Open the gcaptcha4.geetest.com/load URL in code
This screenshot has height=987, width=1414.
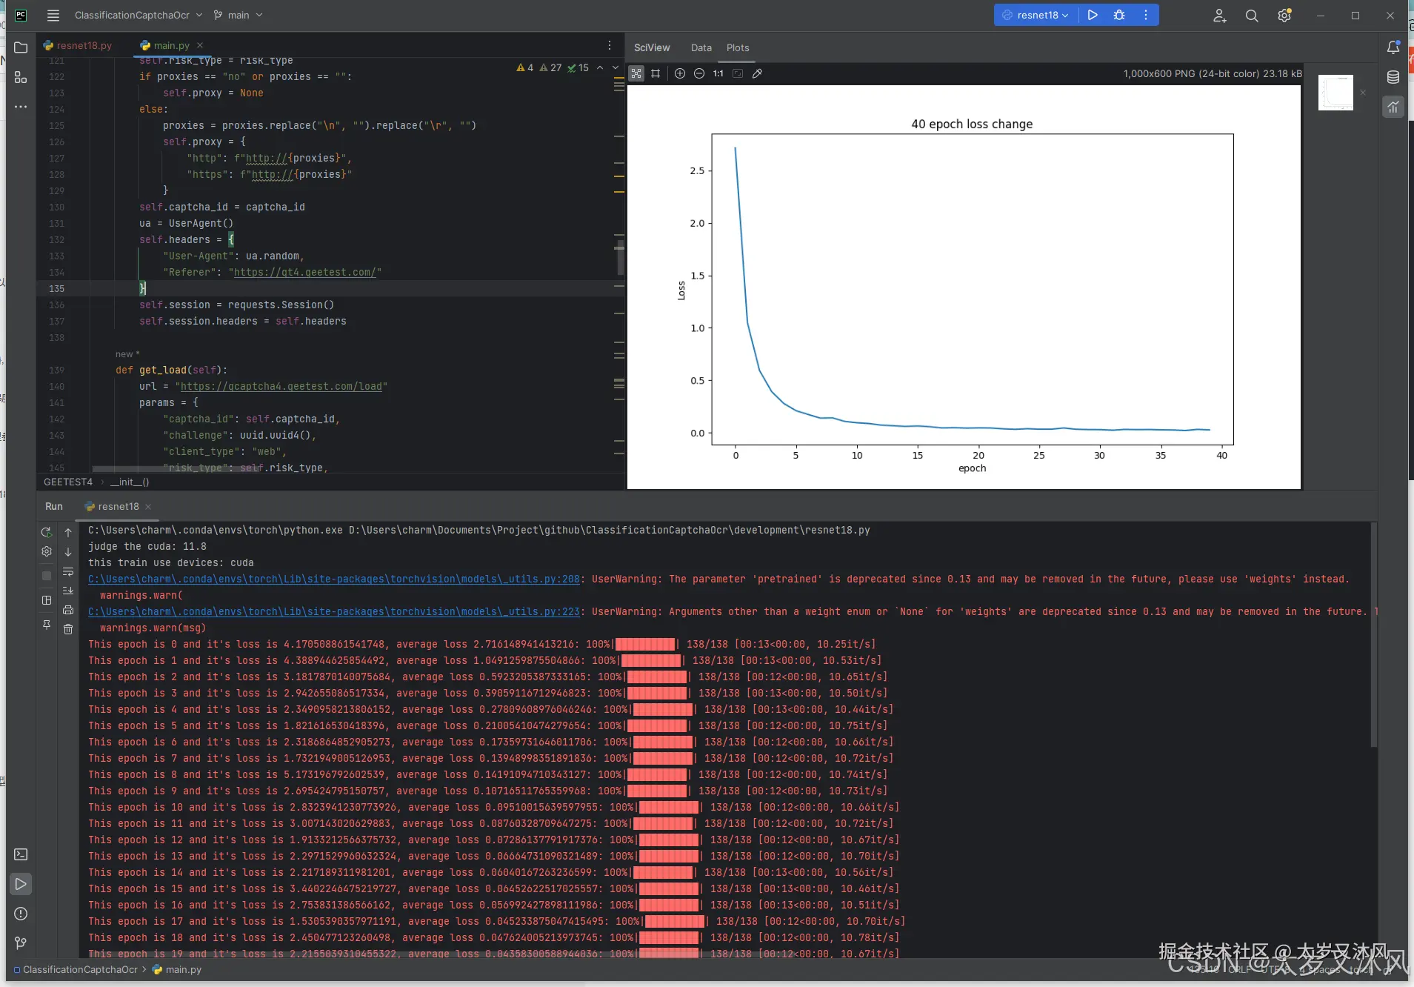(x=281, y=386)
